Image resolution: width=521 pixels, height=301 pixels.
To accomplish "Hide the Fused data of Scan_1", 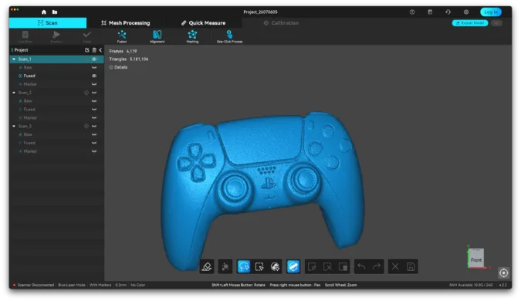I will 94,76.
